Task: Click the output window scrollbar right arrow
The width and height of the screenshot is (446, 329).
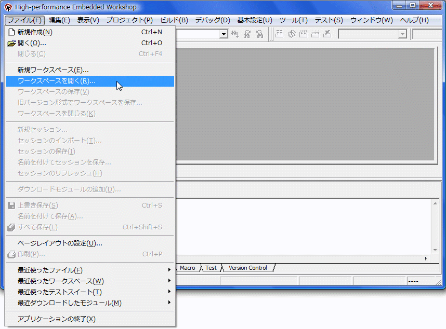Action: 426,258
